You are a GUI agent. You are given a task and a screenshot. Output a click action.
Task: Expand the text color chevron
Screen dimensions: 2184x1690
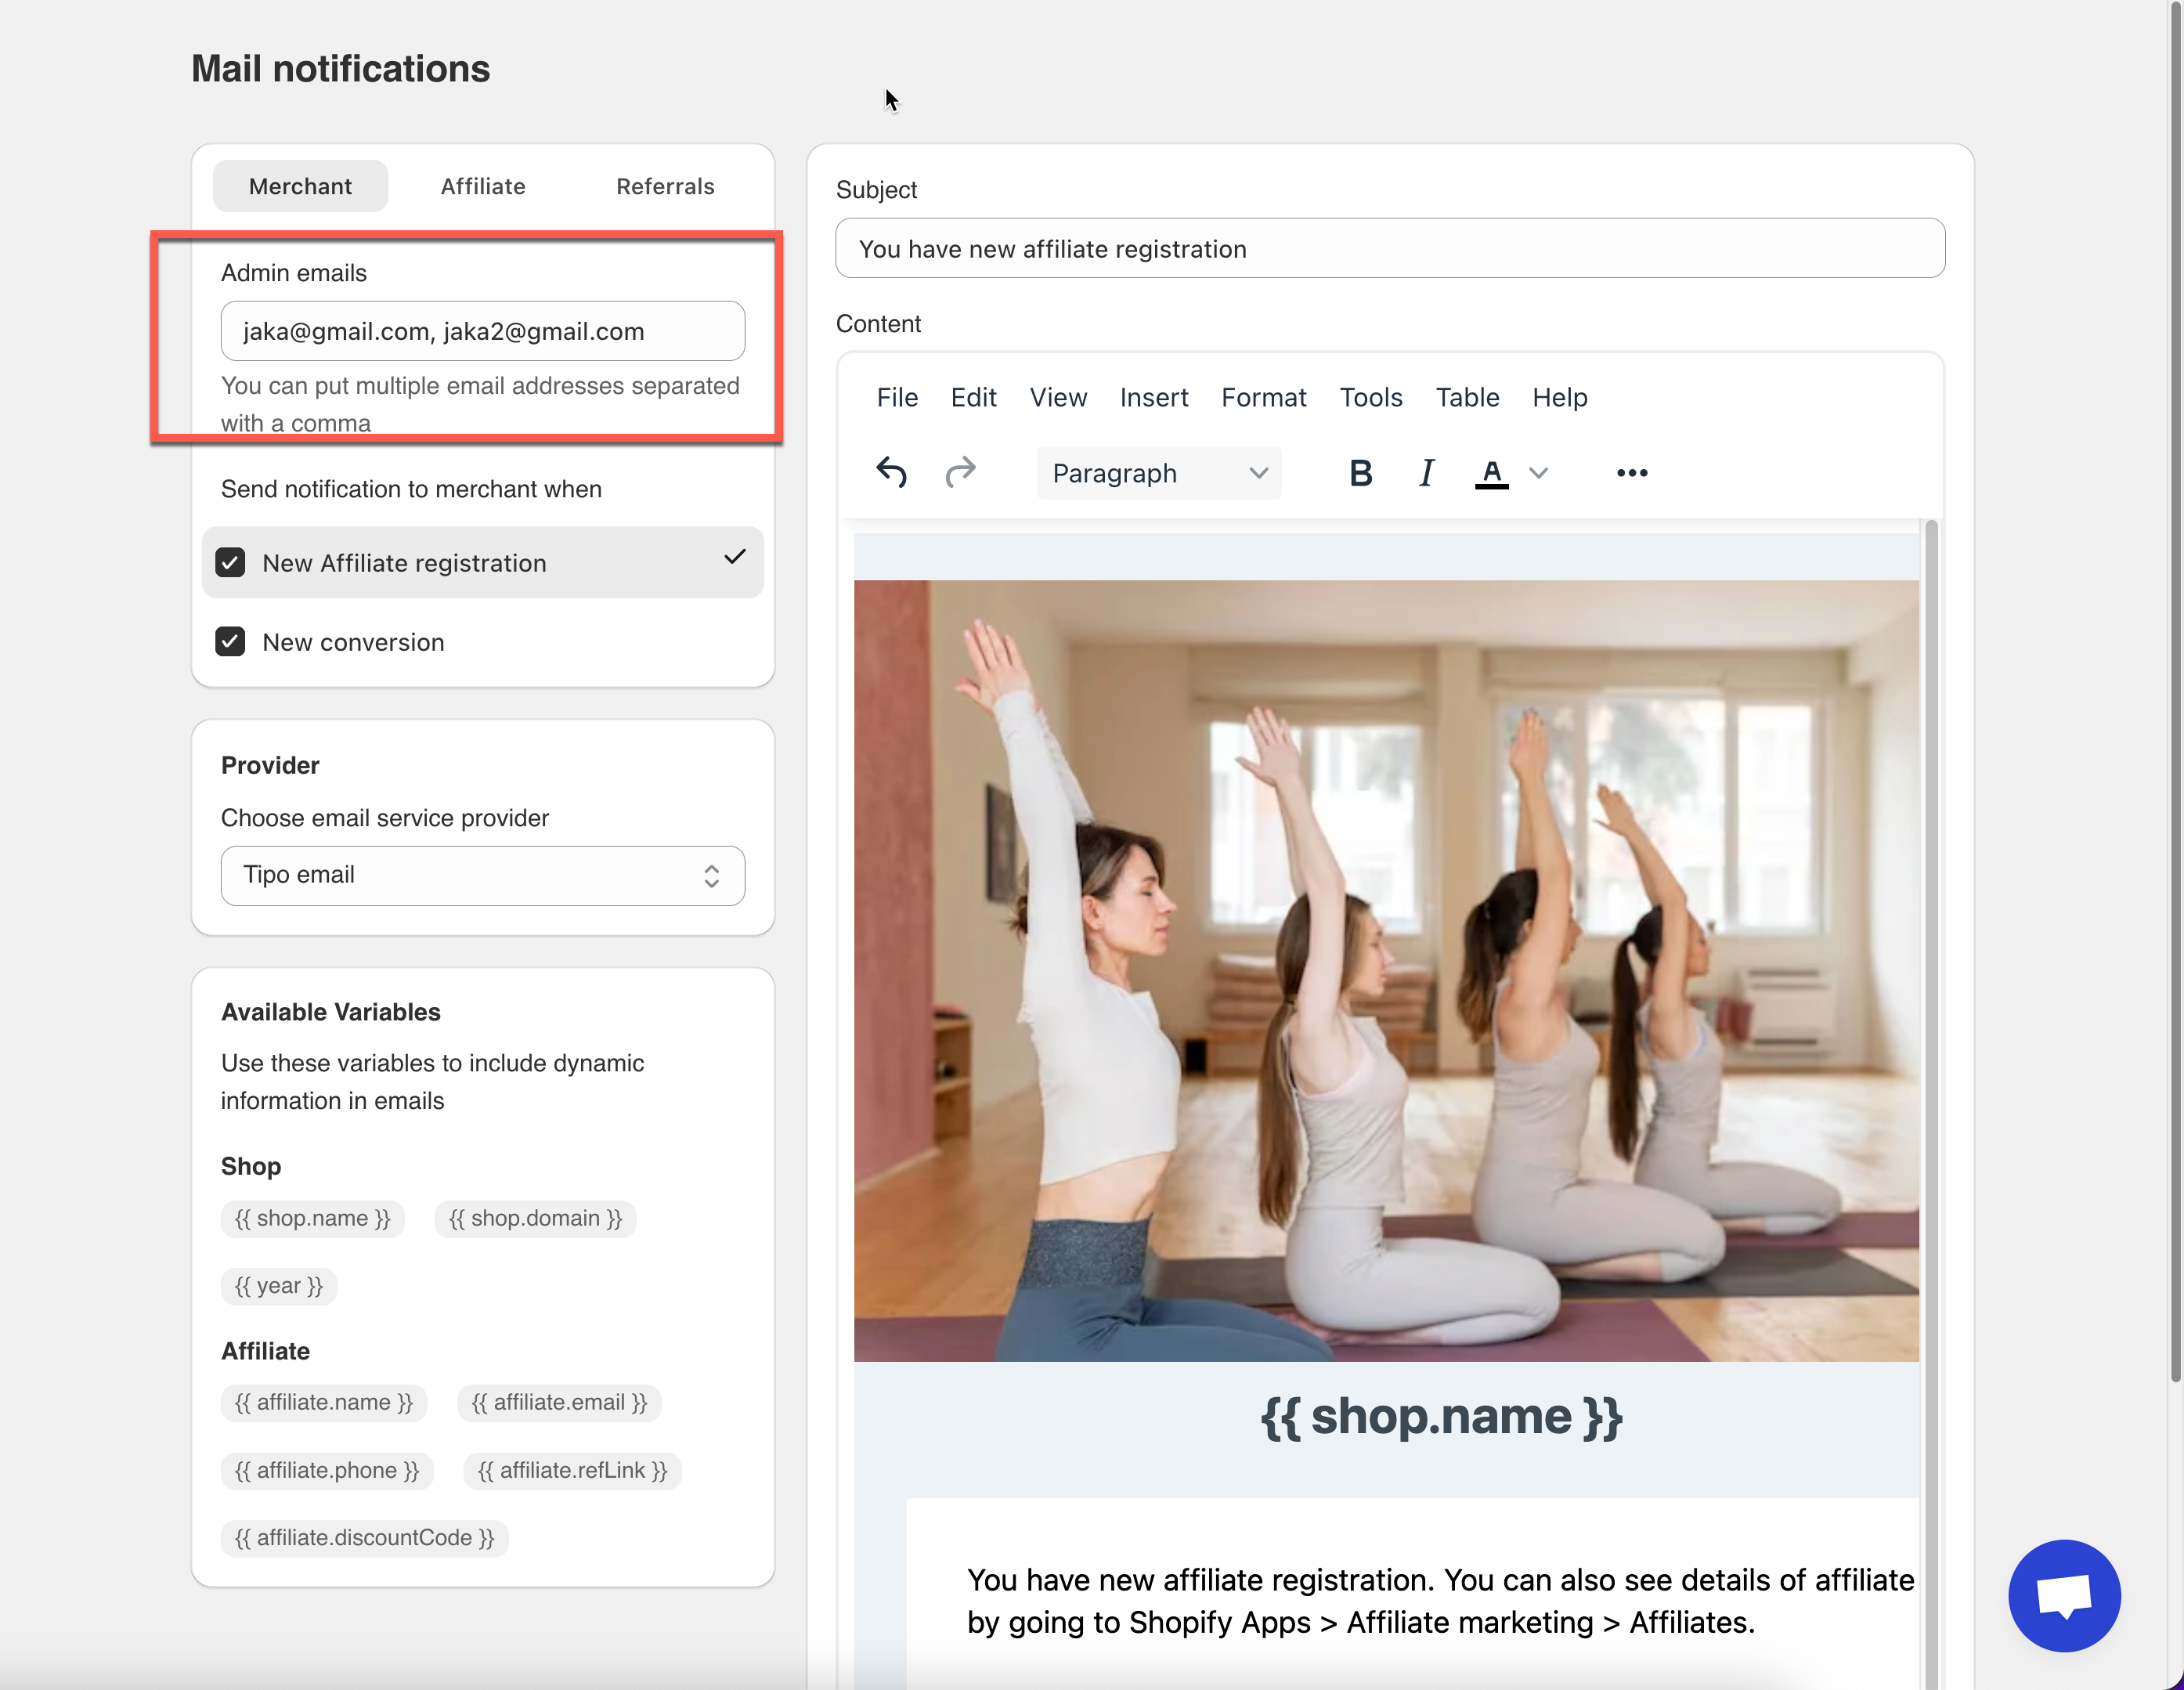(x=1538, y=472)
